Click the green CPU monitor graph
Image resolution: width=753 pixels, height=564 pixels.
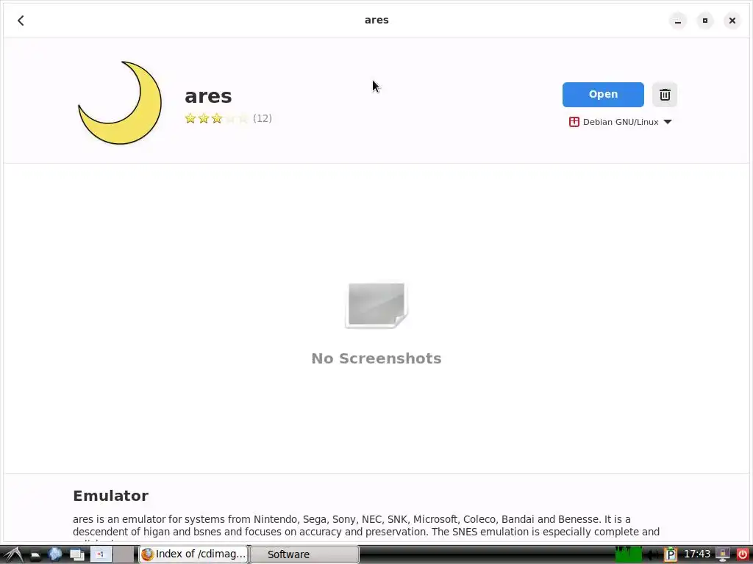[x=628, y=554]
